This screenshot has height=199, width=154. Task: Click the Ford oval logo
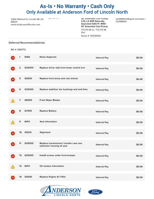(x=95, y=192)
